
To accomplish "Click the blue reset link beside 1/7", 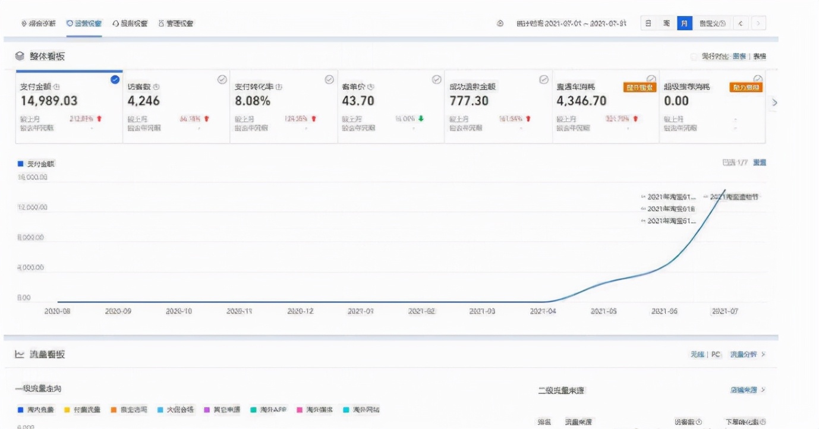I will (x=759, y=162).
